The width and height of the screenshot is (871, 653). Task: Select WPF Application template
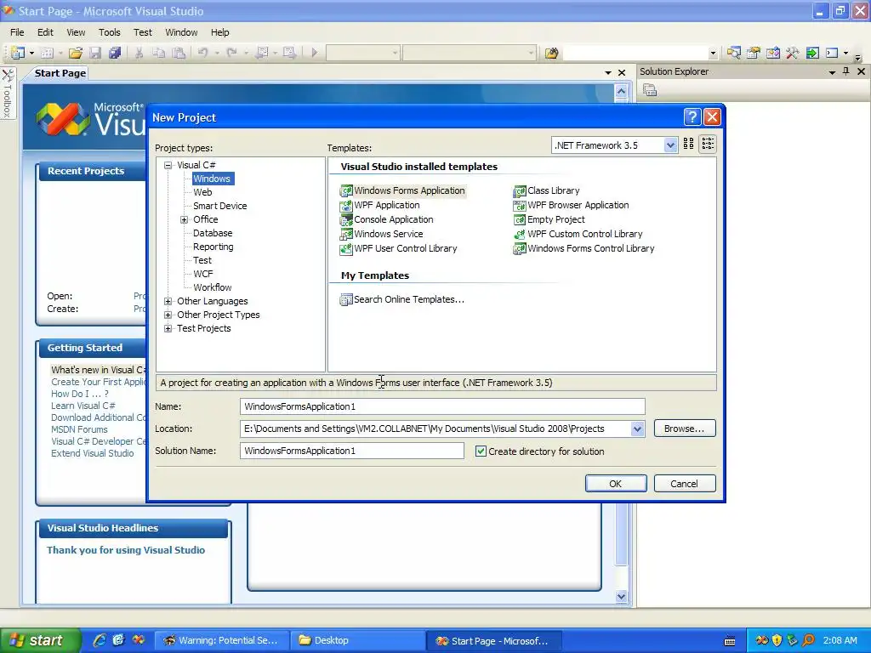click(380, 205)
